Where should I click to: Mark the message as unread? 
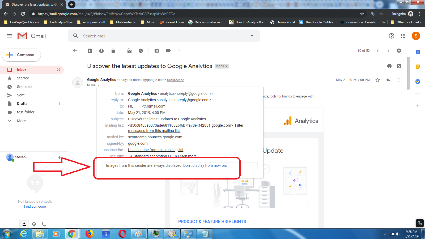click(x=129, y=51)
